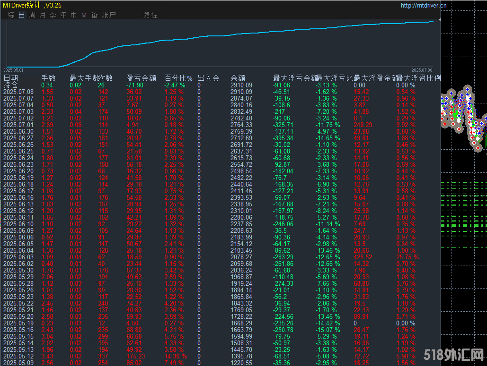Click the -395.34 max floating loss
This screenshot has width=487, height=366.
[283, 138]
